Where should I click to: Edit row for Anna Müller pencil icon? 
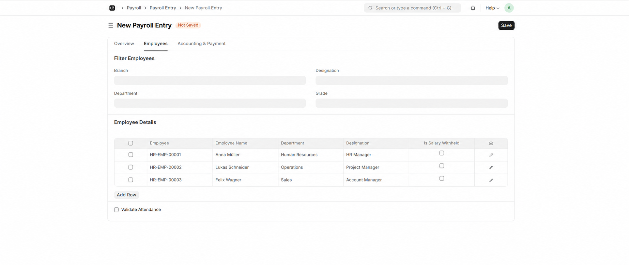tap(491, 155)
